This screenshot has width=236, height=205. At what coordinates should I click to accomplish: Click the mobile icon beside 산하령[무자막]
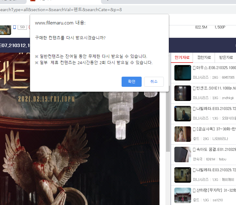tap(194, 191)
